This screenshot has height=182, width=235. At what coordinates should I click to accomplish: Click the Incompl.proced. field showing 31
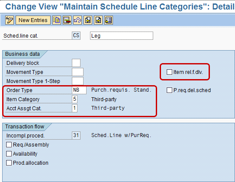[76, 135]
